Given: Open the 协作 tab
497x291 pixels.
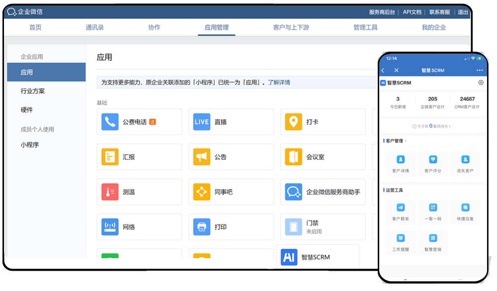Looking at the screenshot, I should coord(154,27).
